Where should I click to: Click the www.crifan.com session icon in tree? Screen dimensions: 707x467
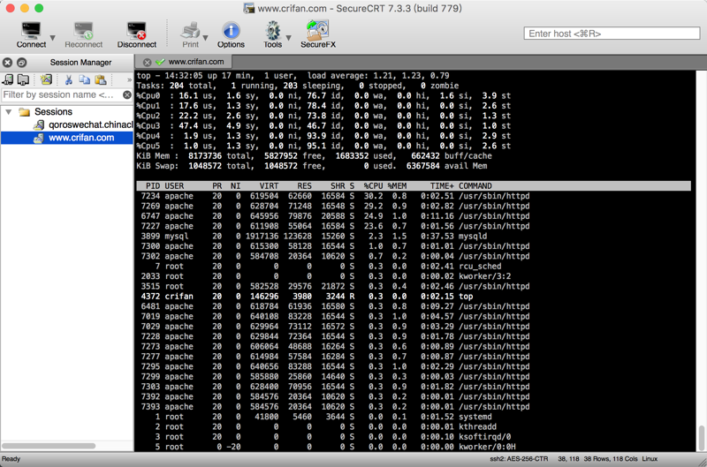tap(39, 138)
